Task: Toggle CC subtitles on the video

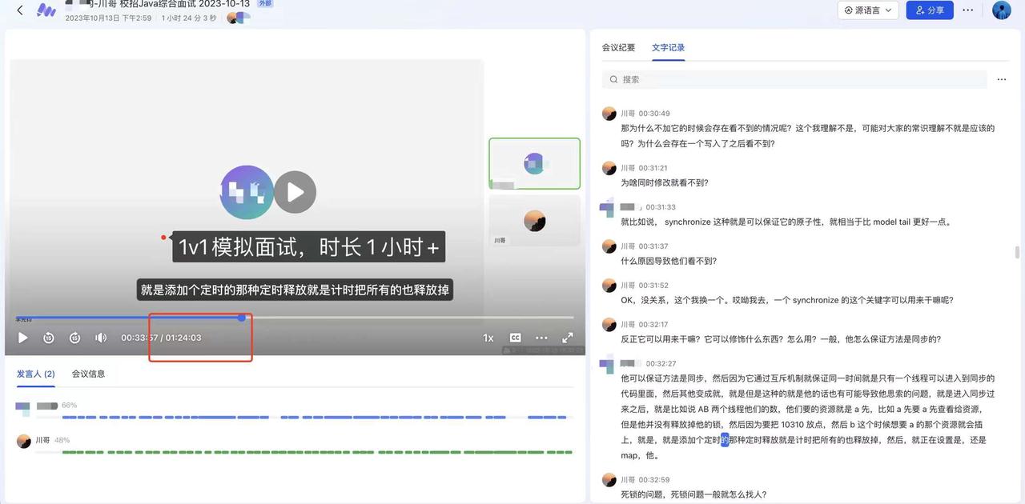Action: point(516,338)
